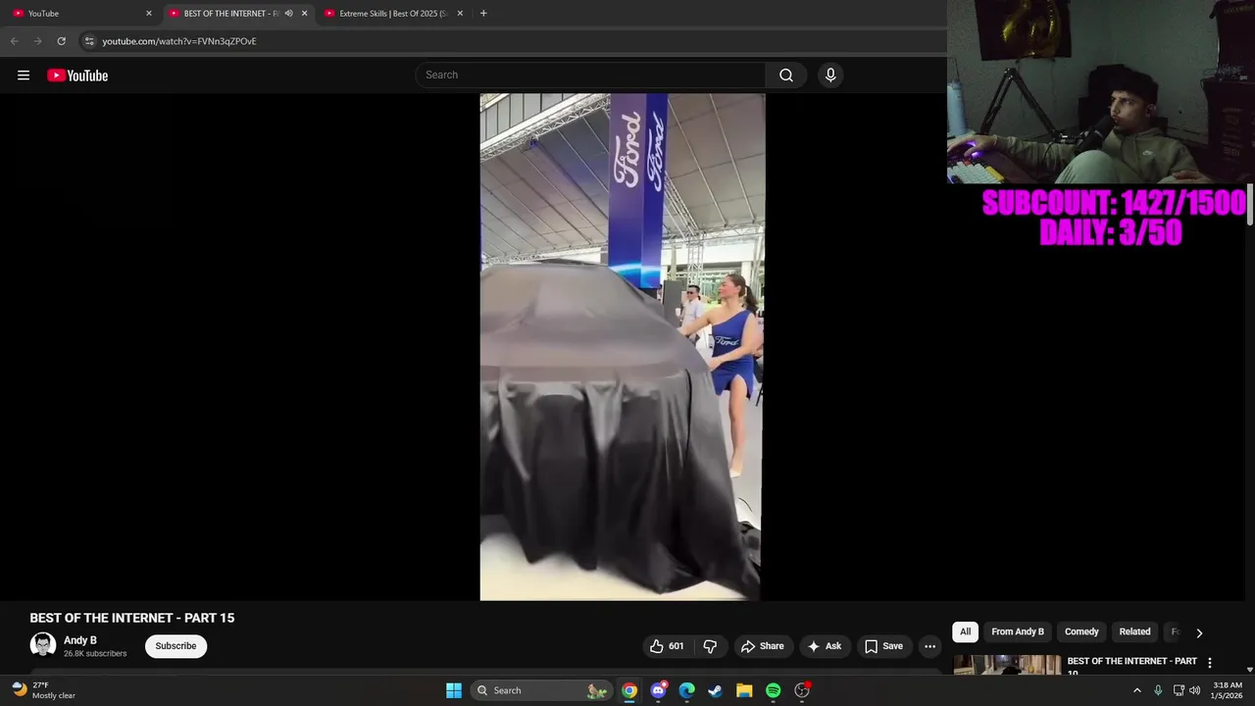
Task: Close the first YouTube tab
Action: point(149,14)
